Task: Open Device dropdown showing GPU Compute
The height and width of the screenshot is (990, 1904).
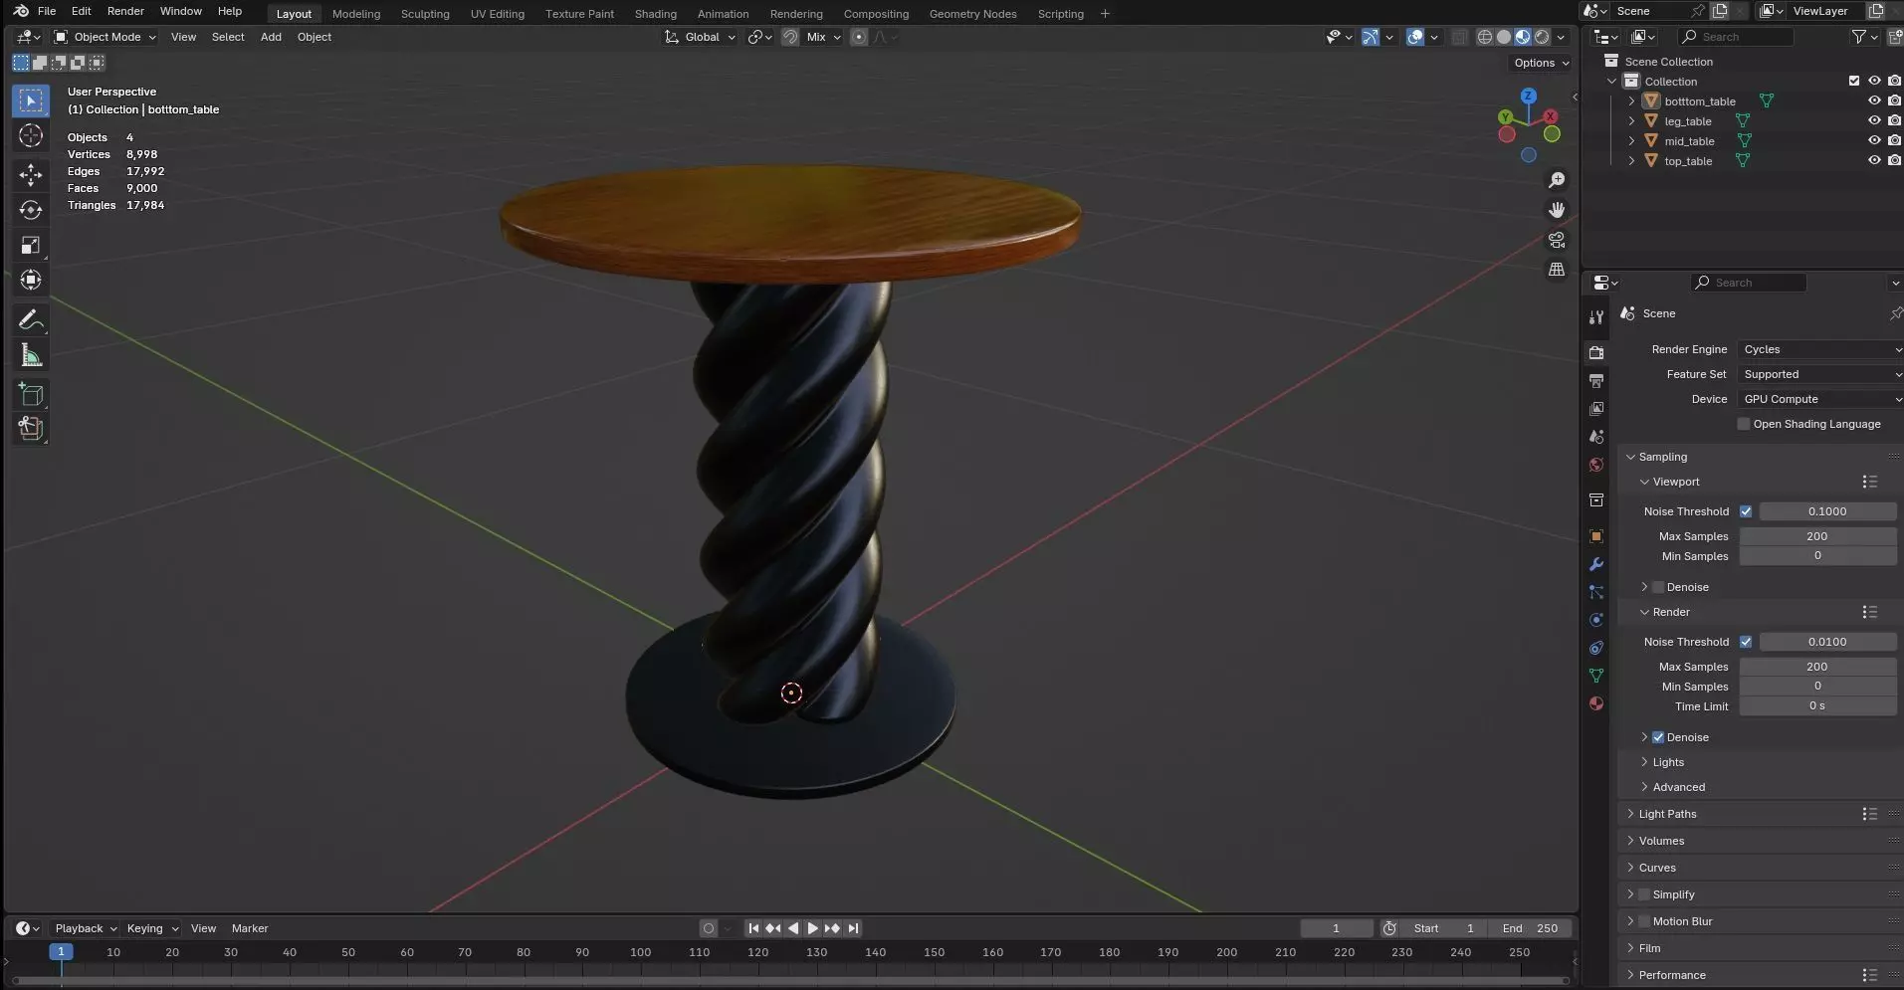Action: pos(1820,399)
